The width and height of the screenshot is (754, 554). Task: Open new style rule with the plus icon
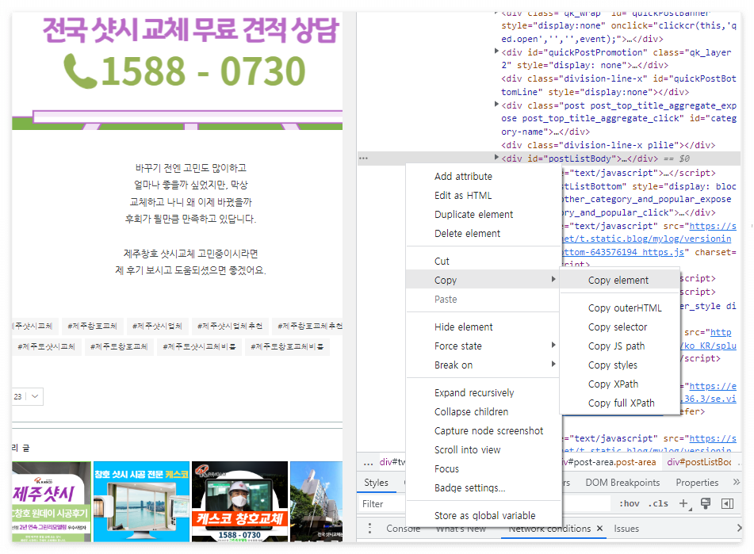pos(683,502)
